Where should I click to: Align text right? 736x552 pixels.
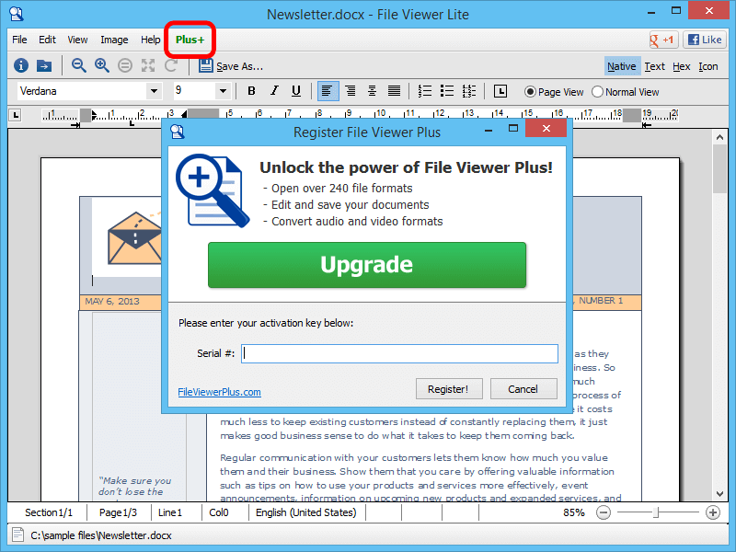pos(351,91)
